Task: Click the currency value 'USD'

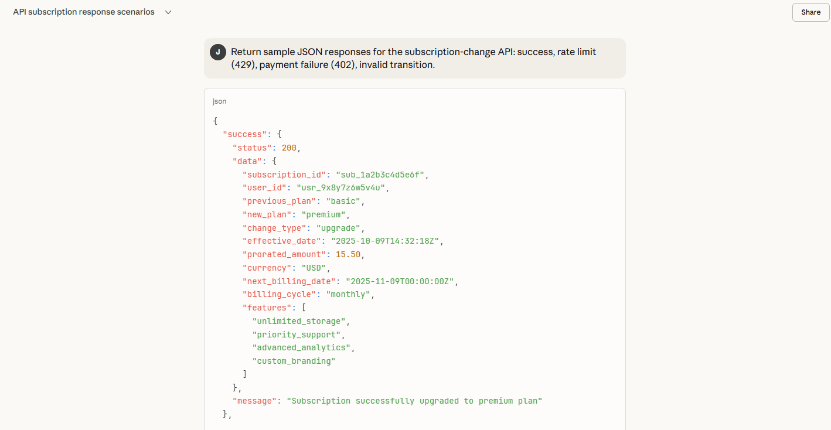Action: (314, 268)
